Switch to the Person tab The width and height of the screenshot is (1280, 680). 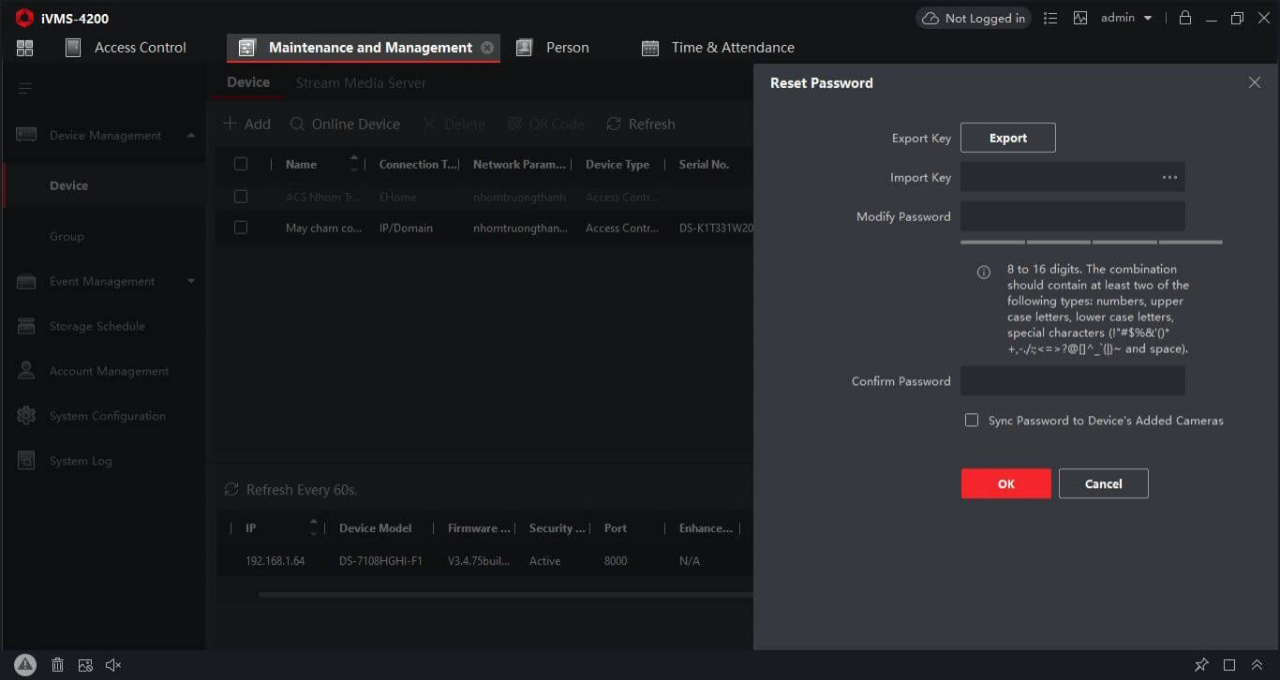[553, 48]
